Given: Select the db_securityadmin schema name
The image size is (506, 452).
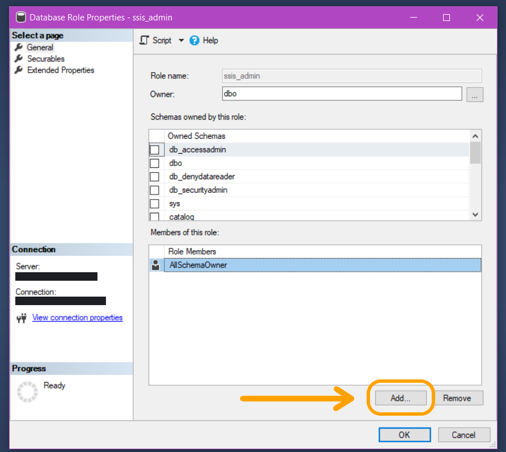Looking at the screenshot, I should [x=198, y=191].
